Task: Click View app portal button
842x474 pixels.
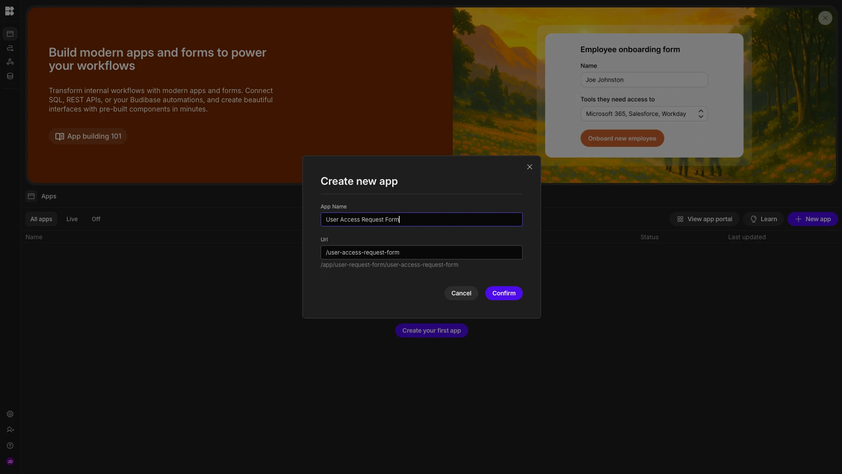Action: tap(704, 219)
